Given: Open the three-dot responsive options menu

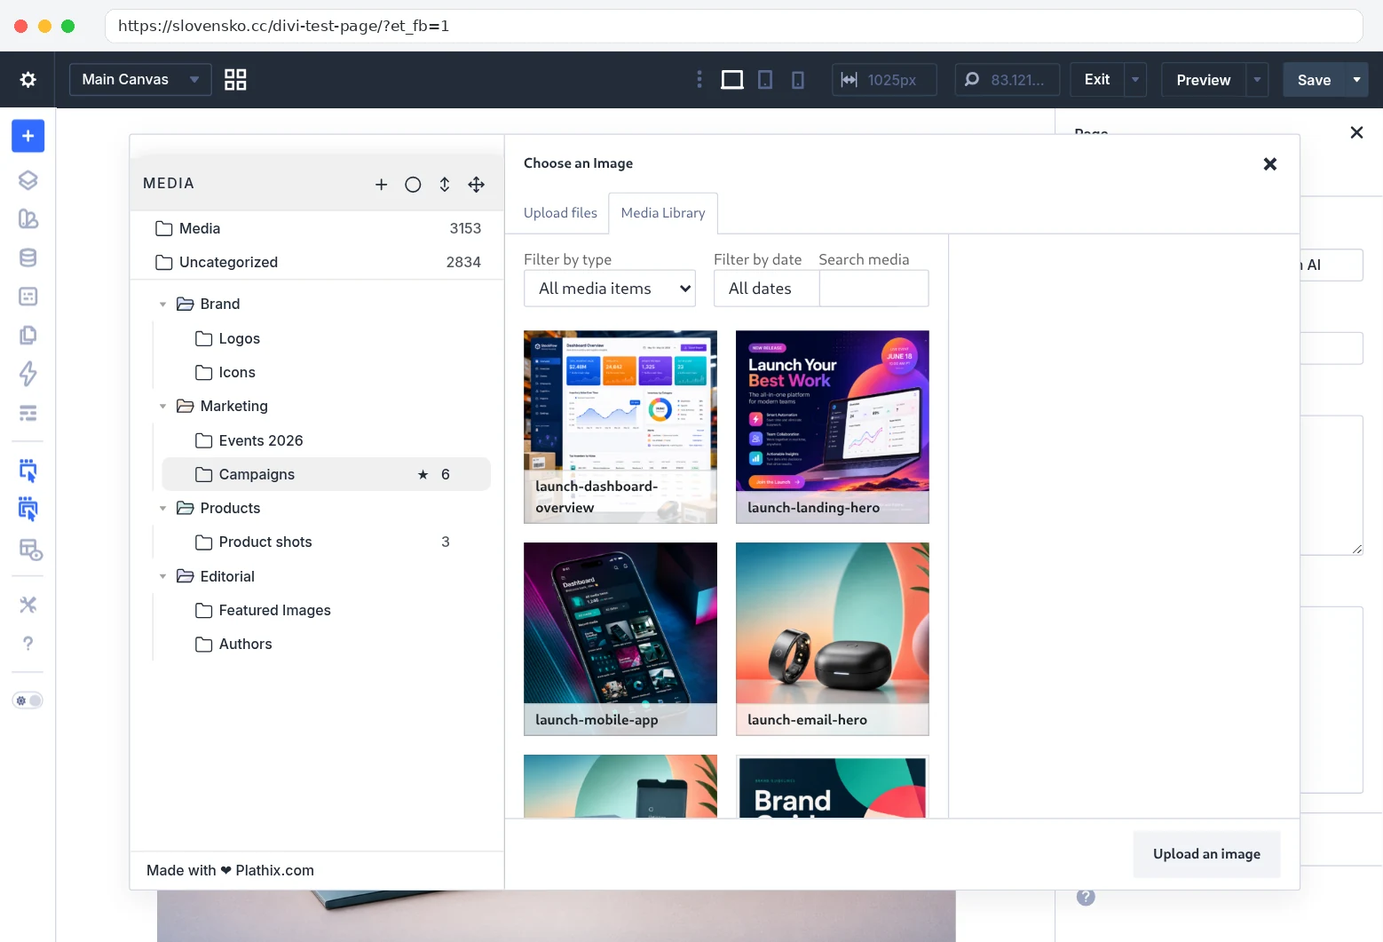Looking at the screenshot, I should click(699, 80).
